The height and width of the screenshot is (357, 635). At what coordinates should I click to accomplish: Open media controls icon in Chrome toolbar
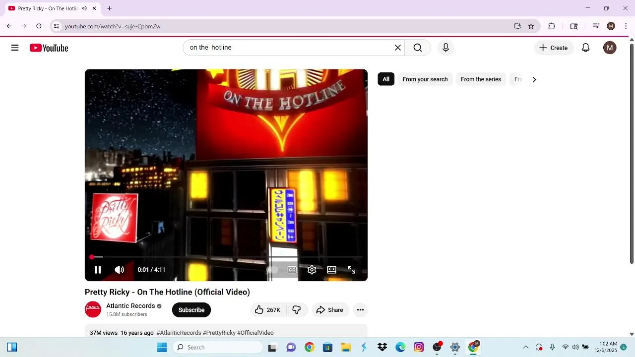click(x=596, y=26)
